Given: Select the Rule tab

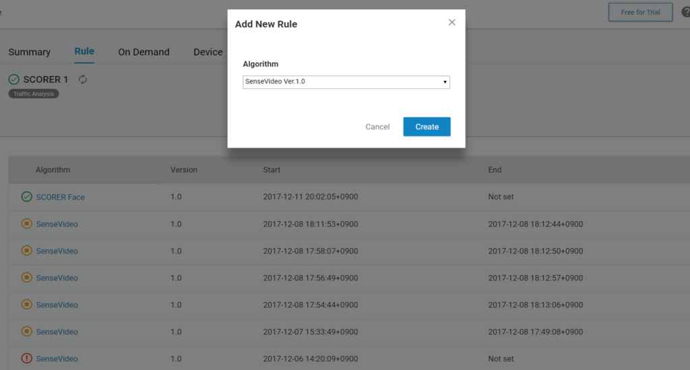Looking at the screenshot, I should coord(84,51).
